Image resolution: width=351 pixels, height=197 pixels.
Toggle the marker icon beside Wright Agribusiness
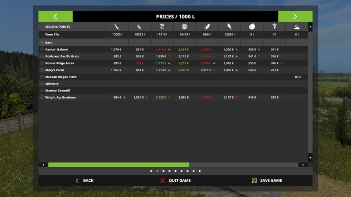pyautogui.click(x=42, y=97)
